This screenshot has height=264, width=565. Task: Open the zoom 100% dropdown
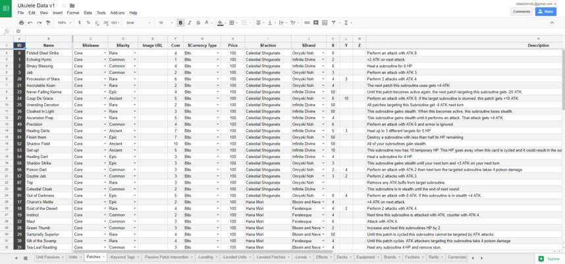coord(65,22)
